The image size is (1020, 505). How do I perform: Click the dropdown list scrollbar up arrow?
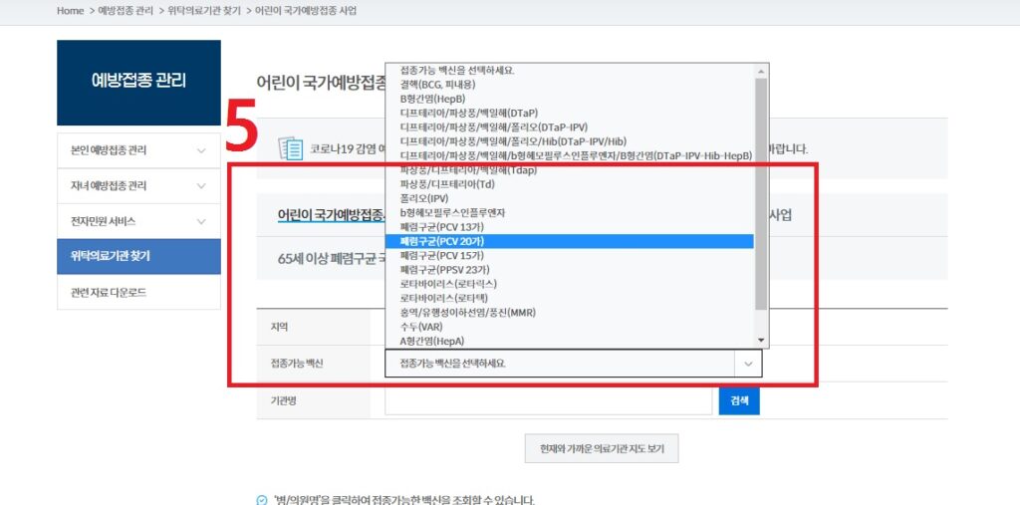(761, 71)
